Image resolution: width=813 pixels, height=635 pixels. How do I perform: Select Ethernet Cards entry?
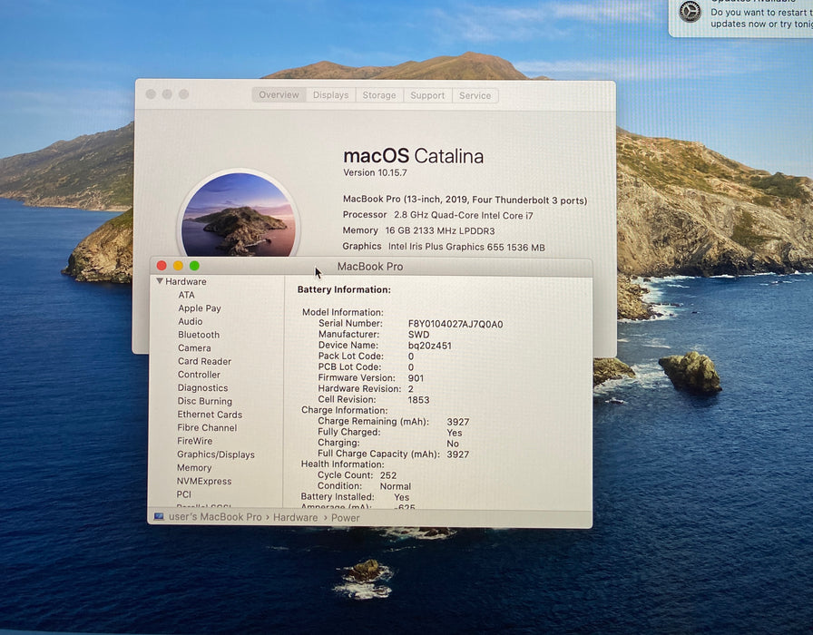click(x=210, y=415)
